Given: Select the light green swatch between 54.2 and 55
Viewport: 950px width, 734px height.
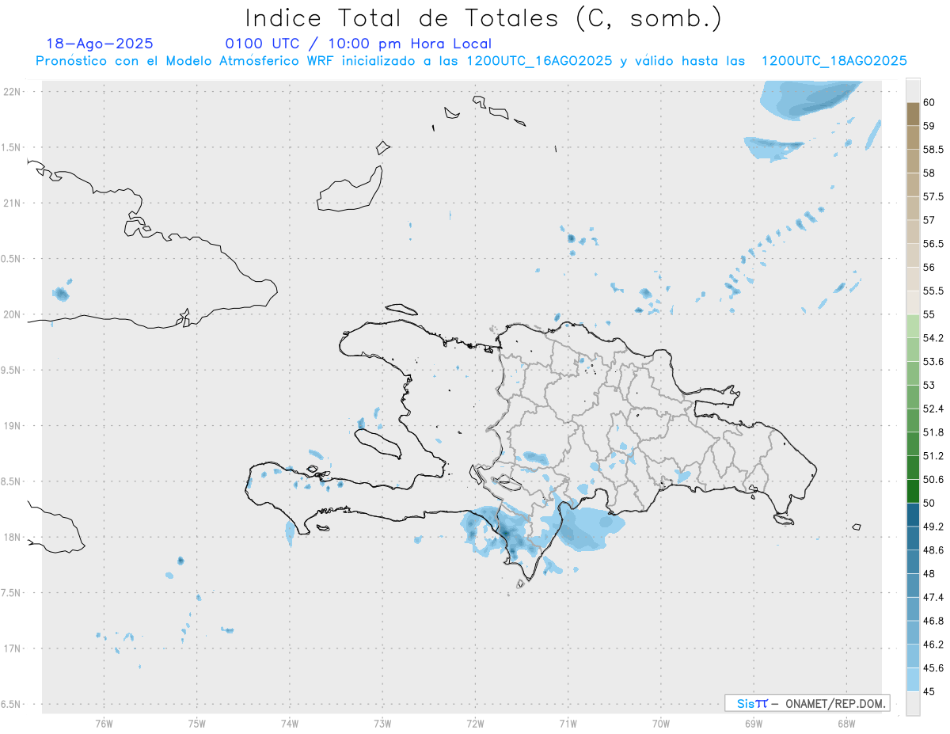Looking at the screenshot, I should click(913, 326).
